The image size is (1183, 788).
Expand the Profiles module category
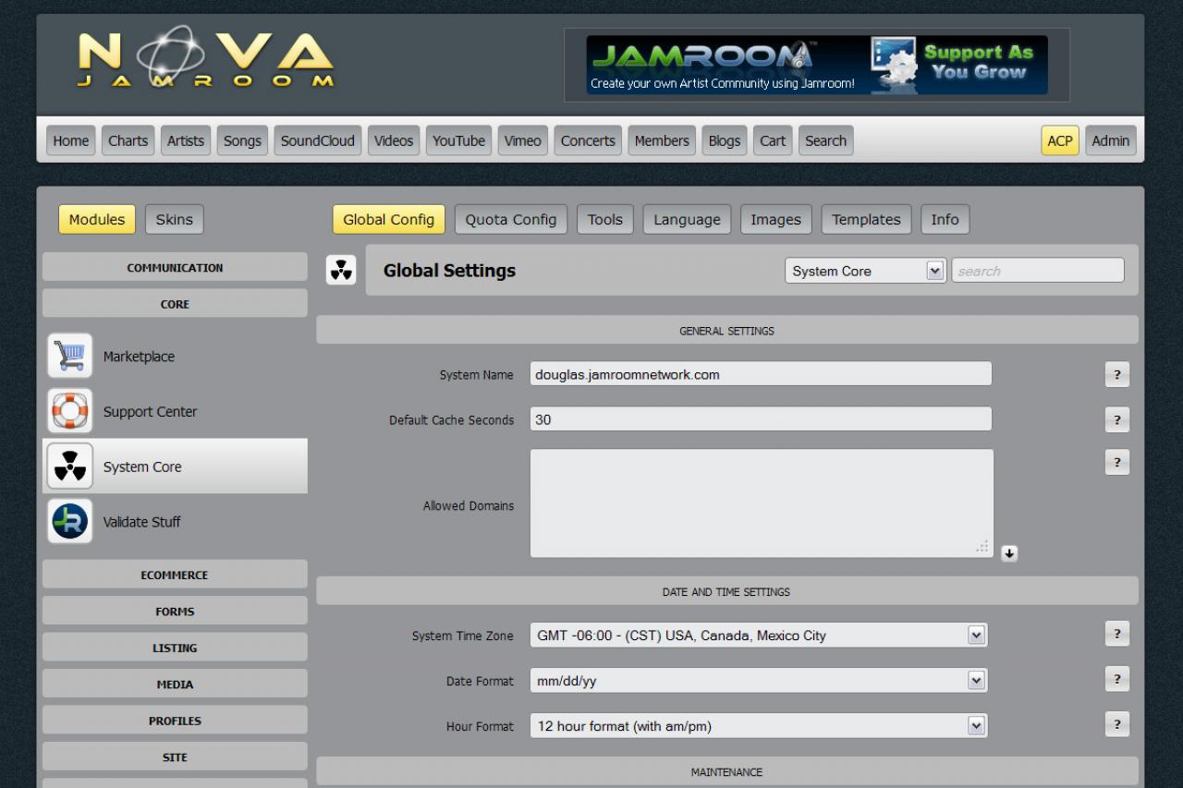pos(175,721)
